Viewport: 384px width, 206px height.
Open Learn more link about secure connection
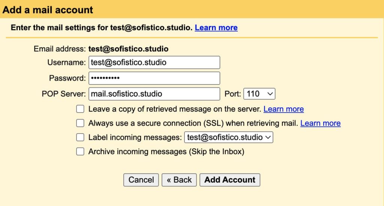click(320, 123)
